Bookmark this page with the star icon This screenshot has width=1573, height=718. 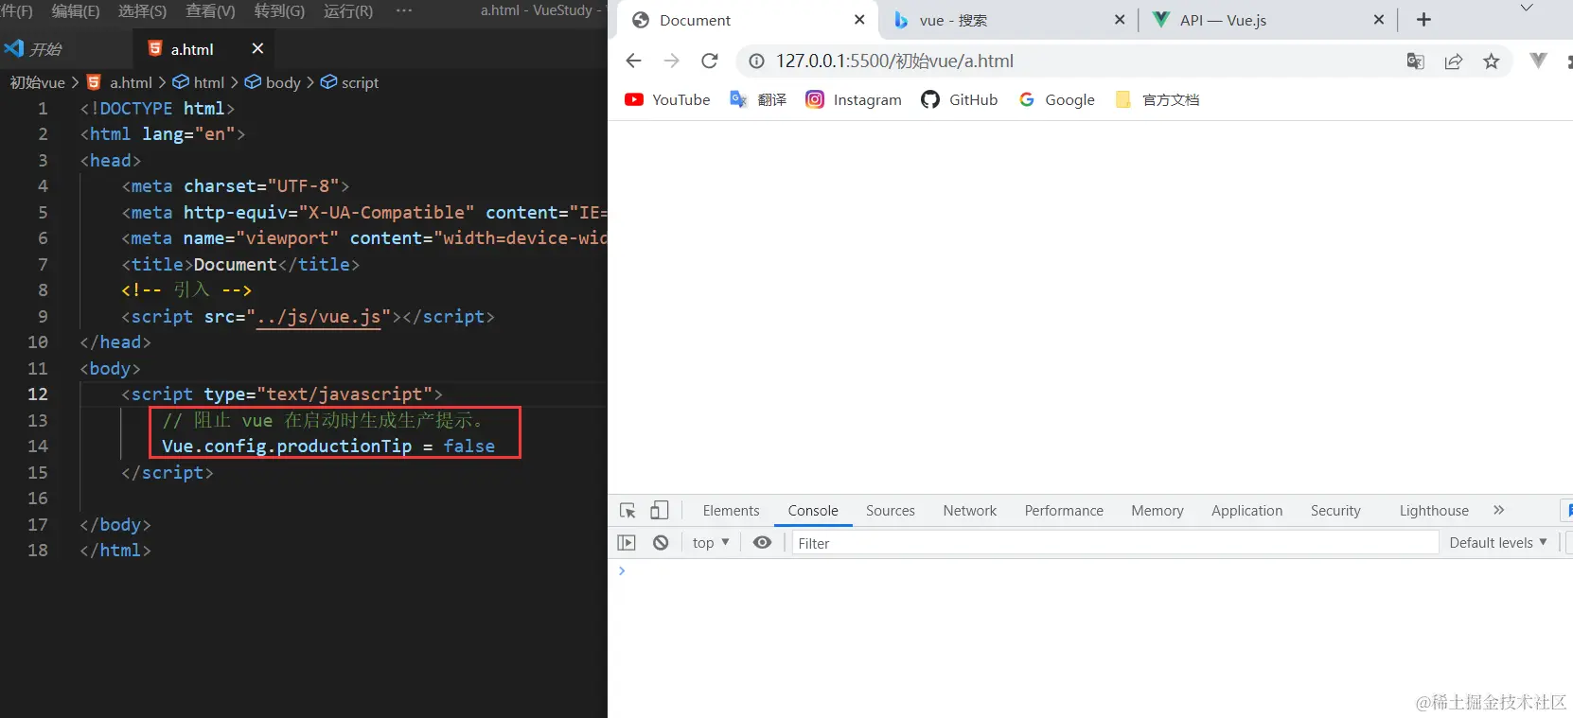pyautogui.click(x=1492, y=61)
